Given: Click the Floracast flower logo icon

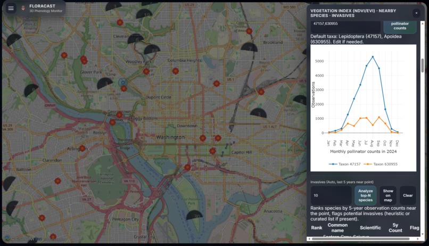Looking at the screenshot, I should (23, 8).
